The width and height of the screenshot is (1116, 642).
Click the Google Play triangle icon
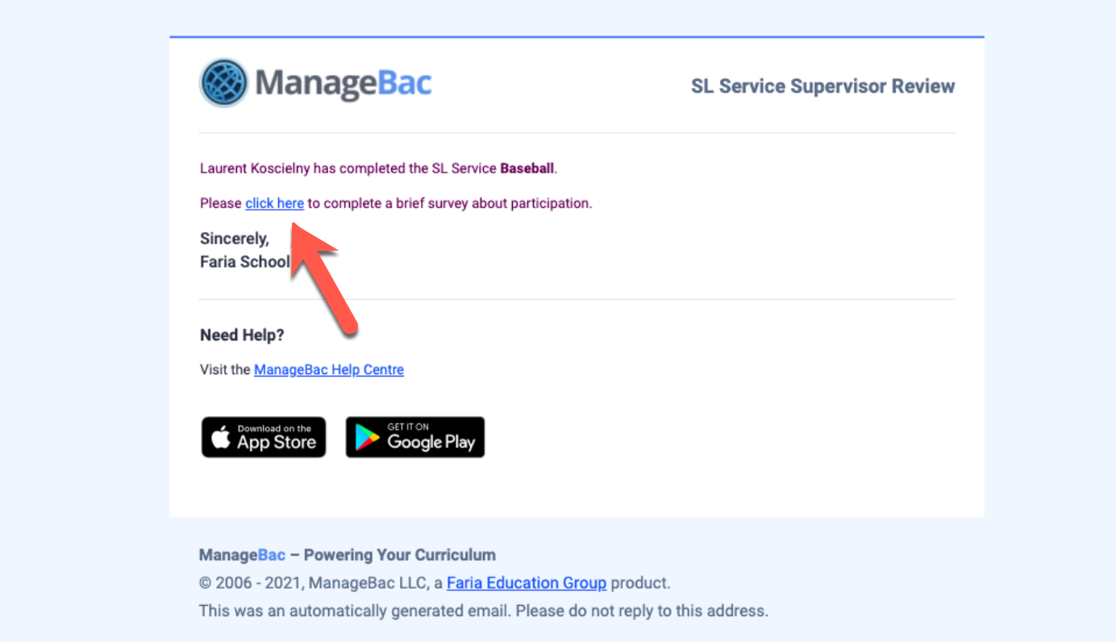(x=368, y=438)
